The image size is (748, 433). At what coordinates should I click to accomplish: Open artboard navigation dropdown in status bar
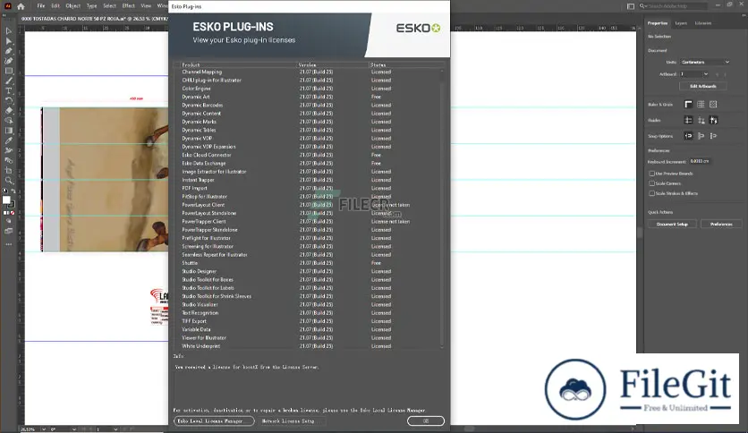pyautogui.click(x=115, y=429)
